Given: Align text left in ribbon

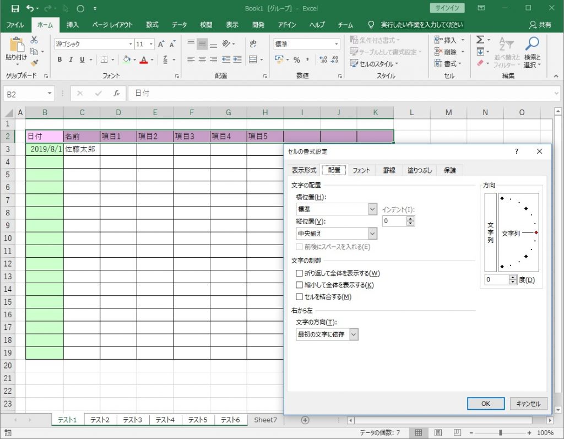Looking at the screenshot, I should [191, 59].
